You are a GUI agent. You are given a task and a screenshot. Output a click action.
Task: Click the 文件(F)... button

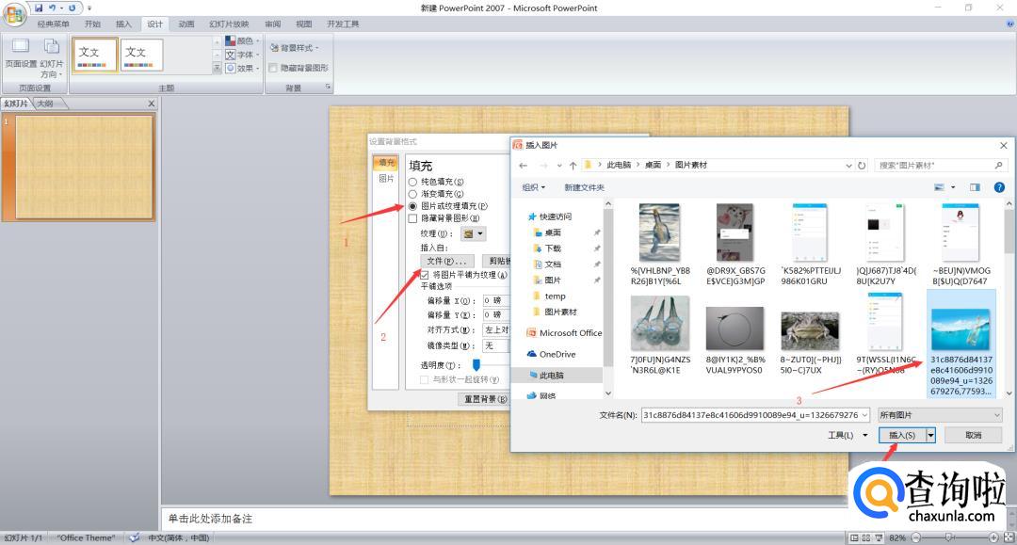447,261
